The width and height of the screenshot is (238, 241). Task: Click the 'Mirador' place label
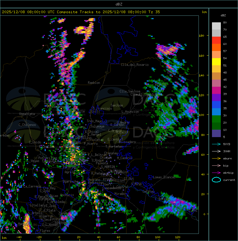point(120,194)
